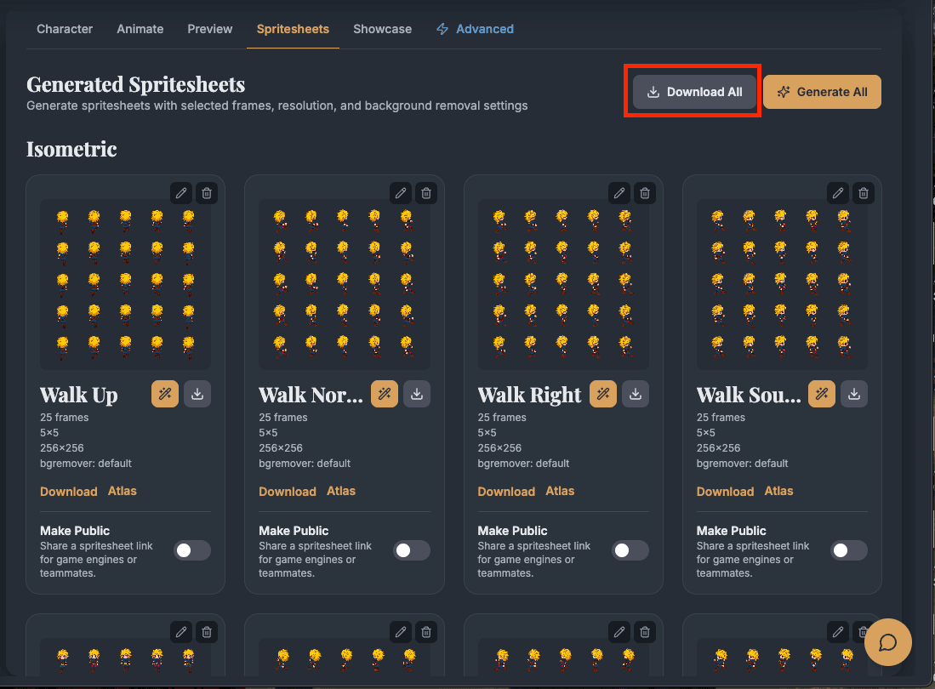Delete the Walk Sou... spritesheet via trash icon
This screenshot has width=935, height=689.
(x=864, y=193)
